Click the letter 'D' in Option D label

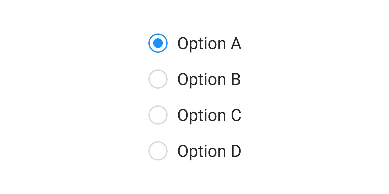(x=236, y=151)
